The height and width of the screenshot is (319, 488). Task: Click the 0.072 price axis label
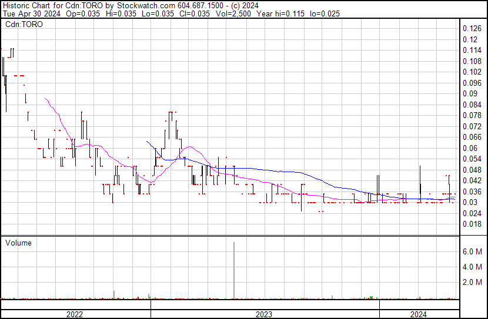[472, 126]
